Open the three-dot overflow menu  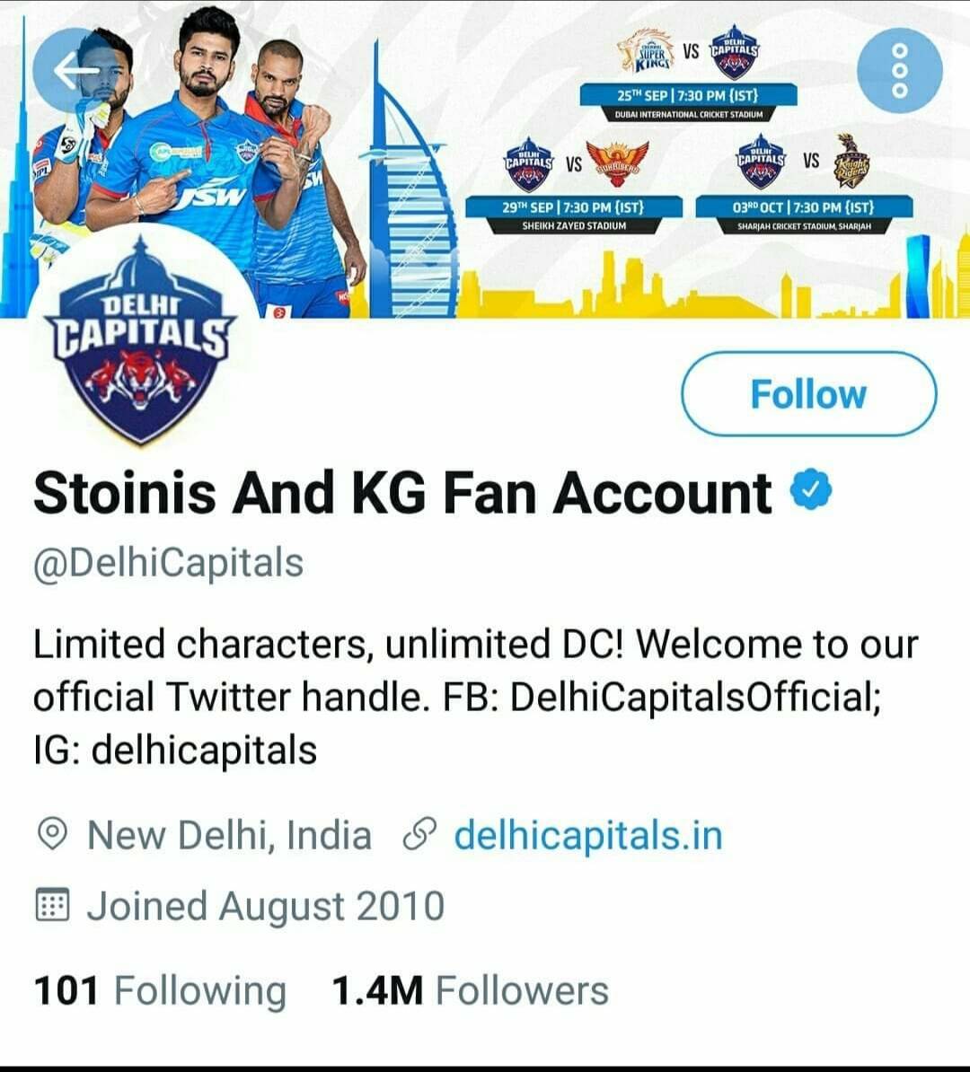point(899,70)
